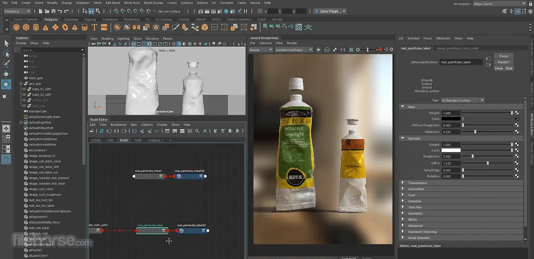Select the Lasso tool in toolbox
The image size is (534, 259).
pos(6,54)
